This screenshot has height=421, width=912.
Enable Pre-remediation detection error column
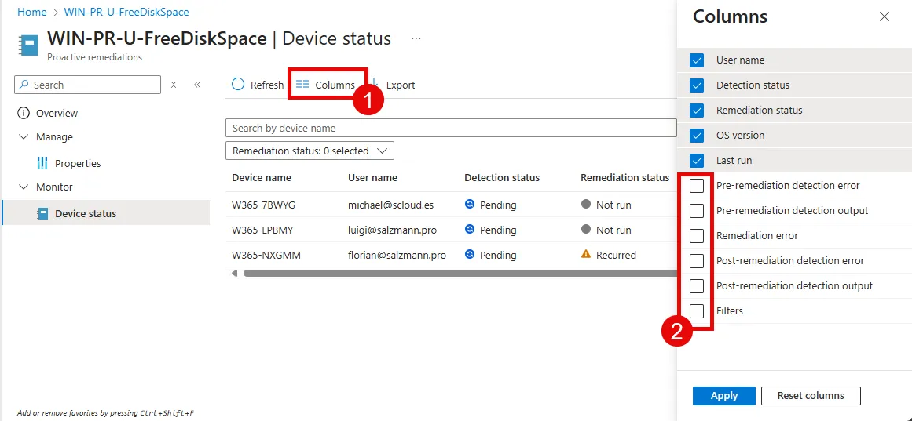pyautogui.click(x=696, y=185)
